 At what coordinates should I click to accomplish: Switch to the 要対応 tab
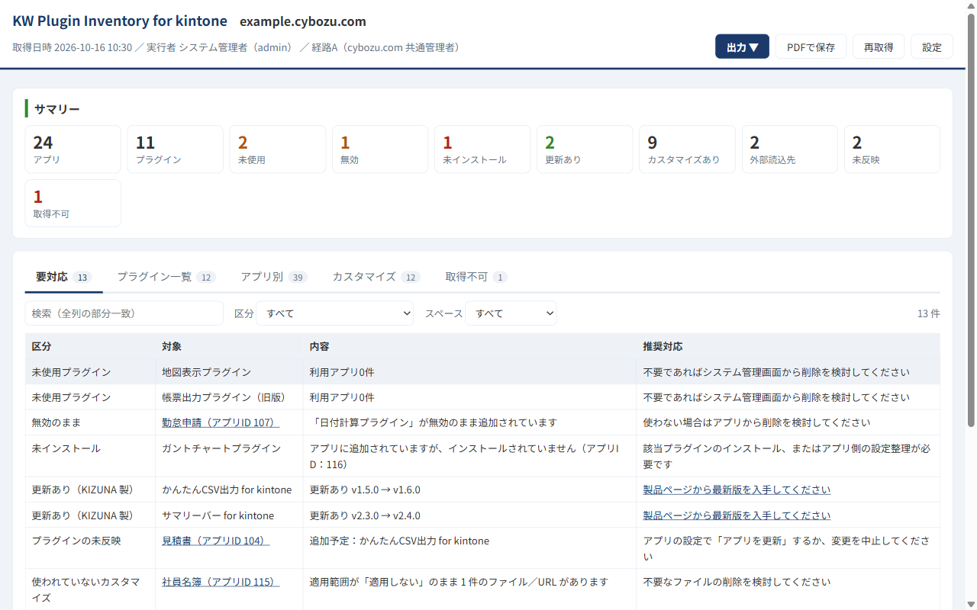63,277
